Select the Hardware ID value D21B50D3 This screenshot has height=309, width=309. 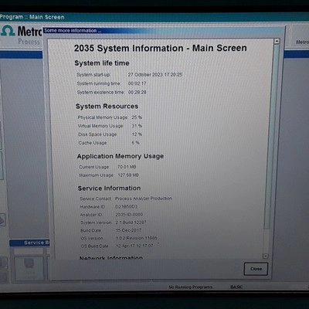pyautogui.click(x=127, y=206)
